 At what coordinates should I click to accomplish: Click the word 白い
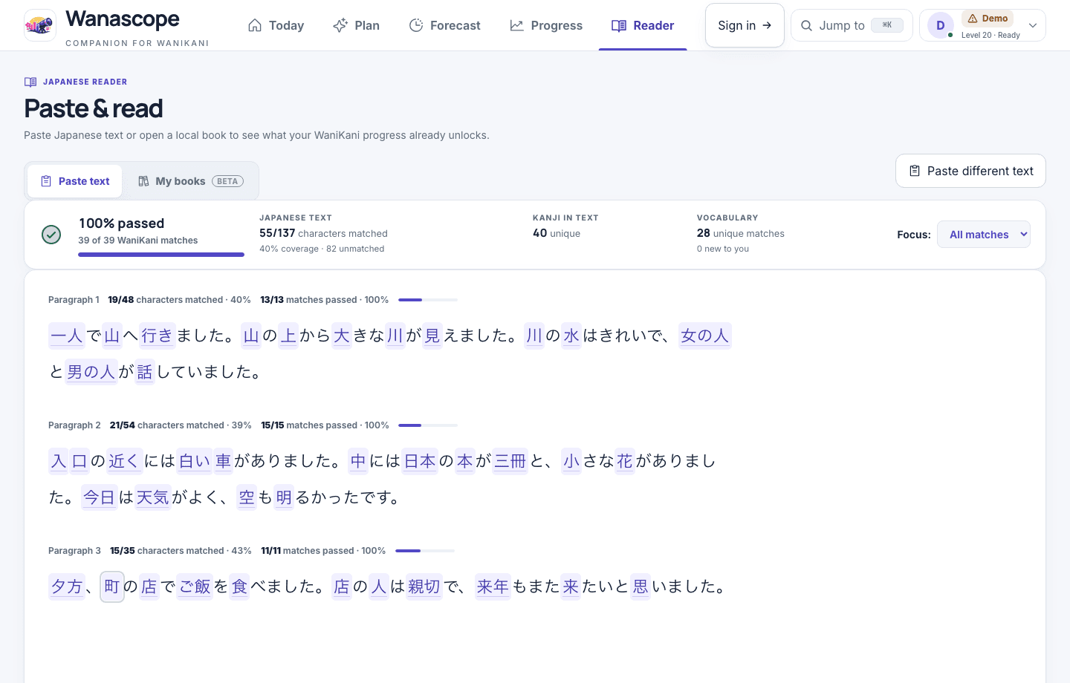click(x=195, y=461)
